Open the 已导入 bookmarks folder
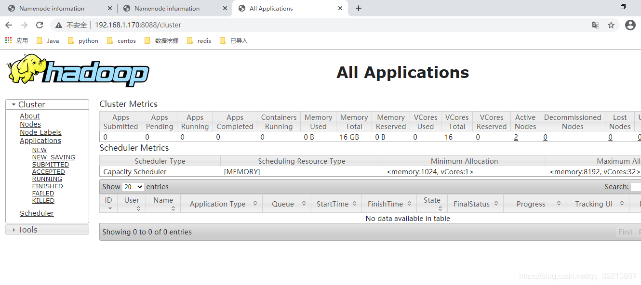641x285 pixels. click(234, 40)
